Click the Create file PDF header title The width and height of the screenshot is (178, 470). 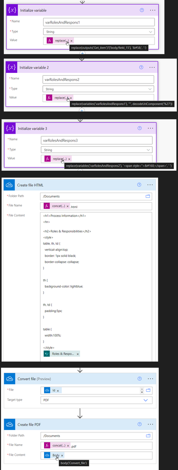point(29,424)
